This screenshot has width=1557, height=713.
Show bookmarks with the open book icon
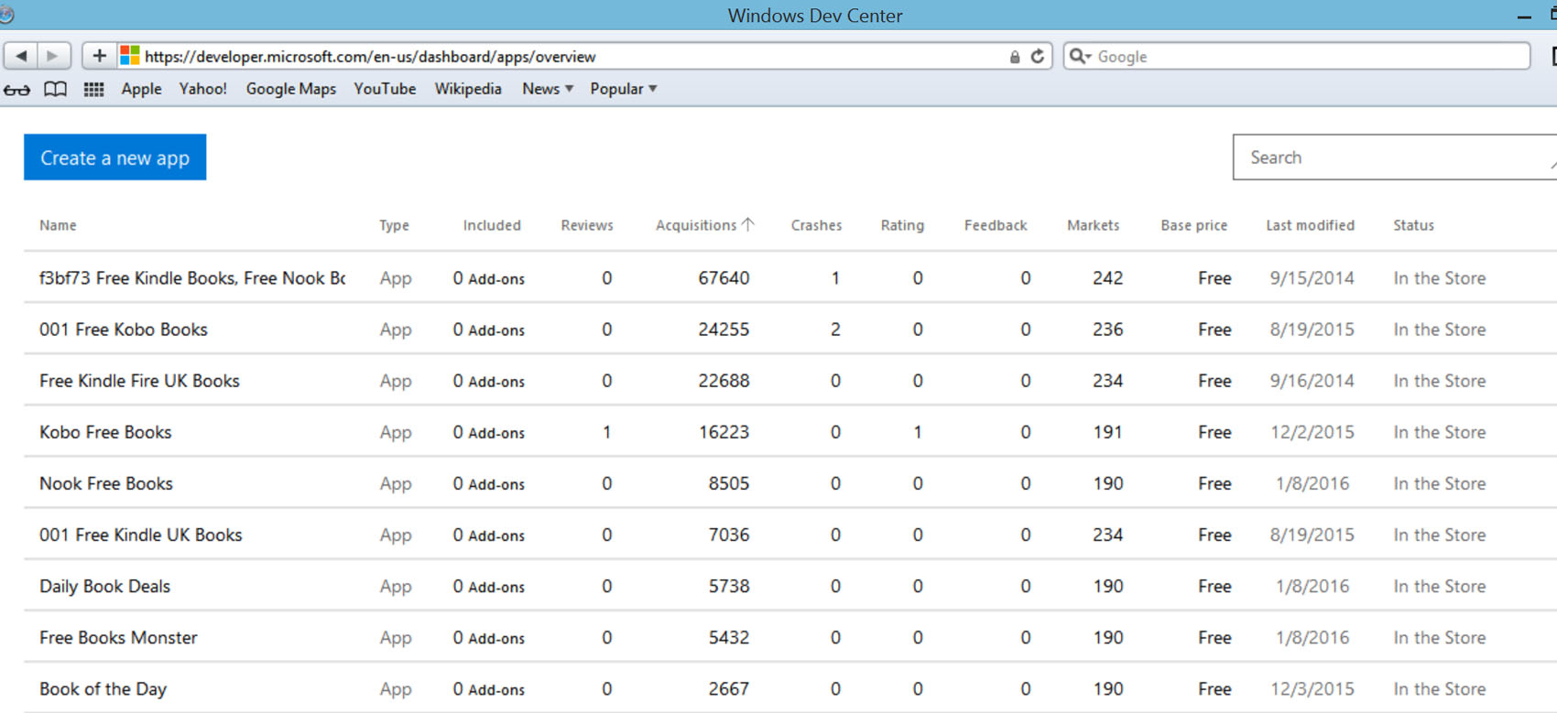point(56,89)
